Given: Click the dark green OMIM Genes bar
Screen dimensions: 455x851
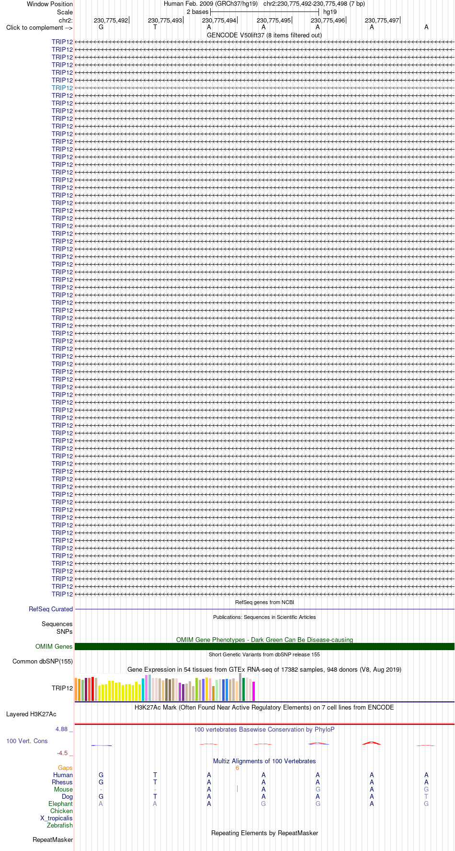Looking at the screenshot, I should pos(264,646).
